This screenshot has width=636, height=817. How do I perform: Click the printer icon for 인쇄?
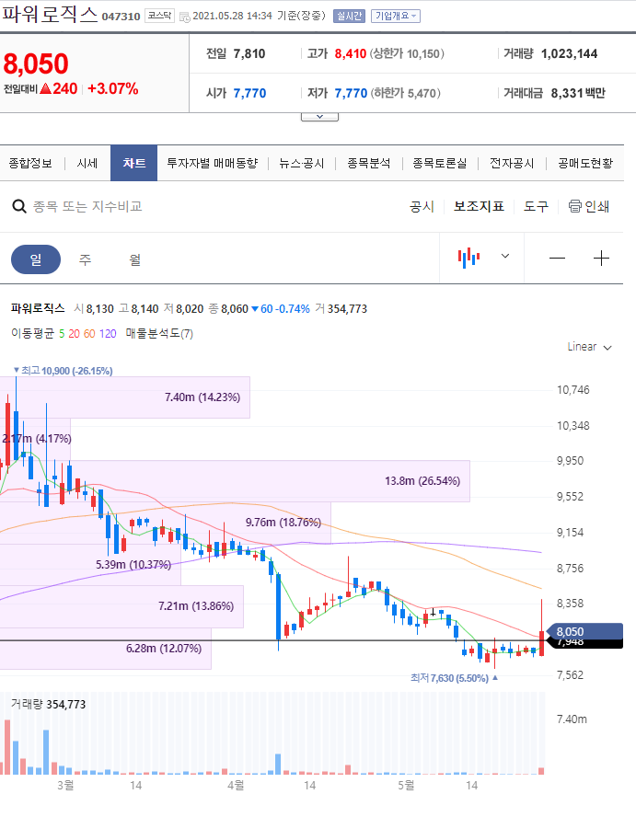click(x=575, y=206)
